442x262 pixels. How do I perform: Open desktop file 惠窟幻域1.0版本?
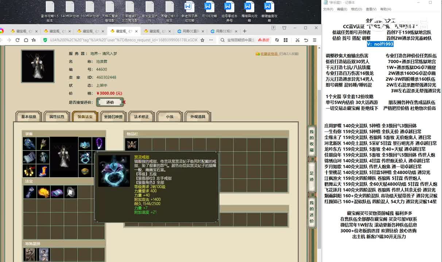(x=170, y=12)
